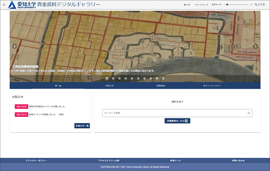Screen dimensions: 270x171
Task: Advance to next carousel slide
Action: [x=255, y=46]
